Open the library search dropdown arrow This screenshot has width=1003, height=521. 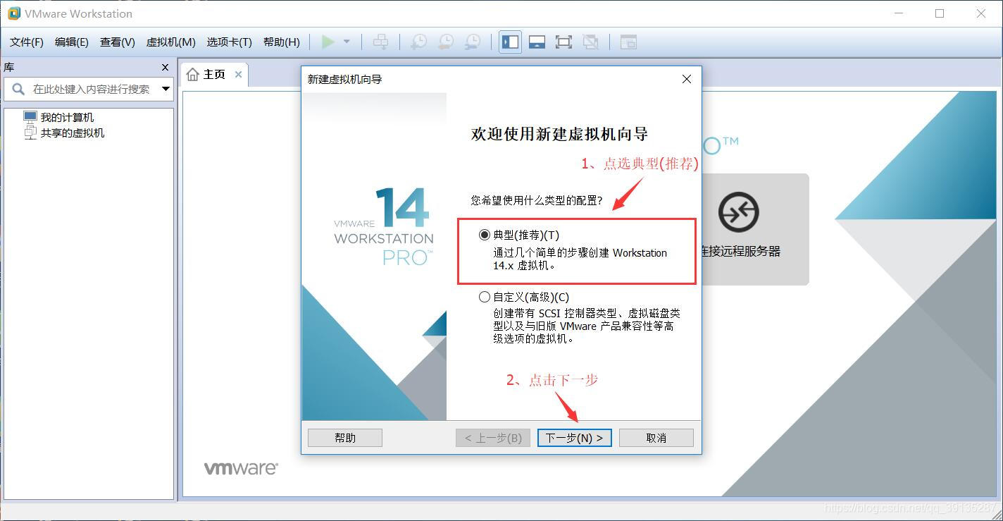point(166,90)
